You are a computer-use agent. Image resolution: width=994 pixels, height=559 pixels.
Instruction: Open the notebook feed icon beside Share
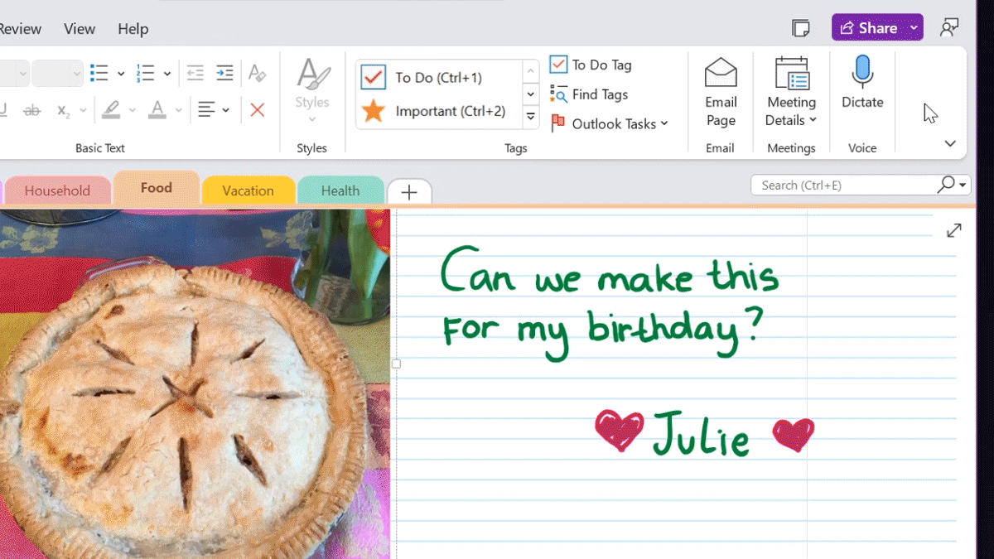click(x=801, y=28)
